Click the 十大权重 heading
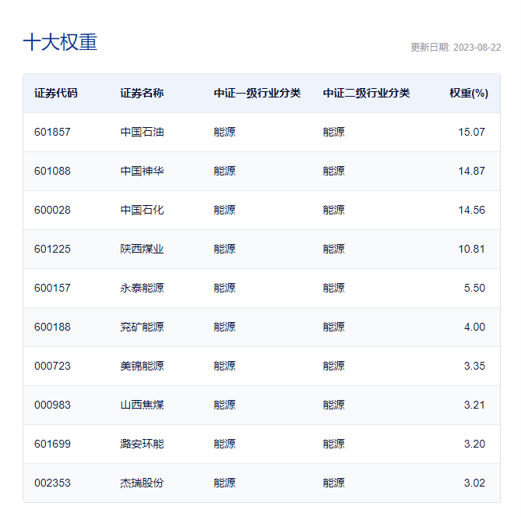 pyautogui.click(x=60, y=42)
